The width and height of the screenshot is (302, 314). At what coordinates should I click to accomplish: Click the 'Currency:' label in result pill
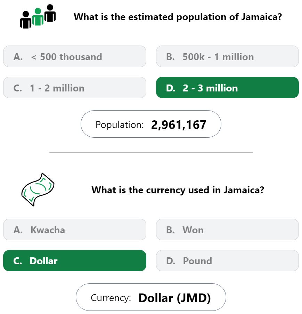coord(111,298)
